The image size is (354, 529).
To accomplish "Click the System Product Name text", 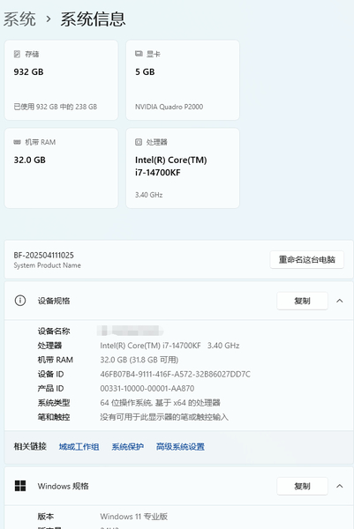I will (48, 265).
